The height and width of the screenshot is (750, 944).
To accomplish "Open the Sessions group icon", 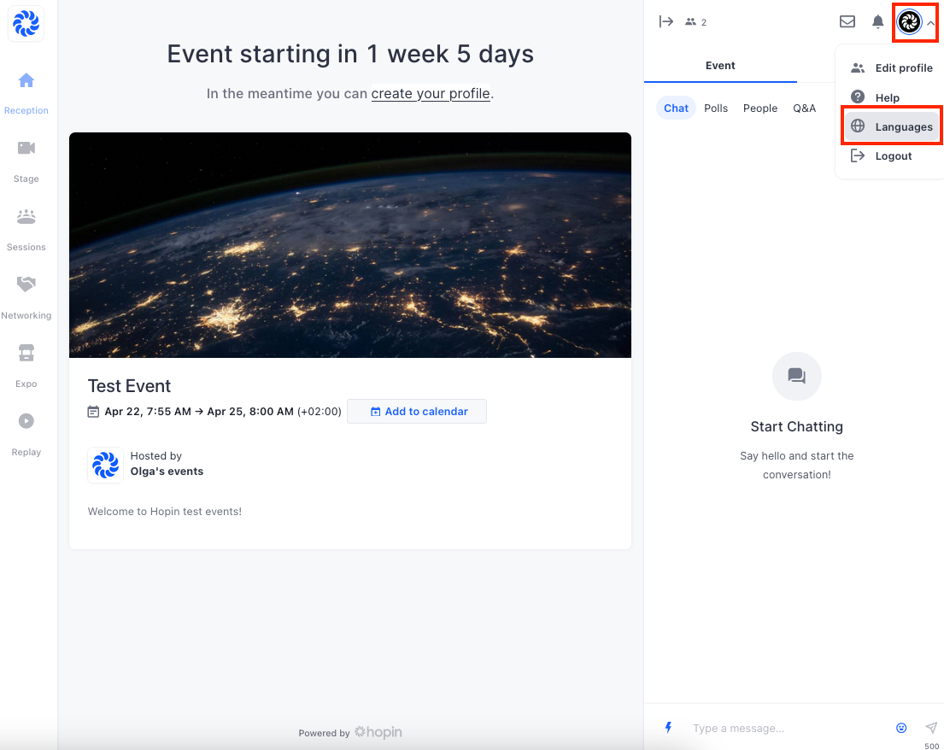I will (x=26, y=217).
